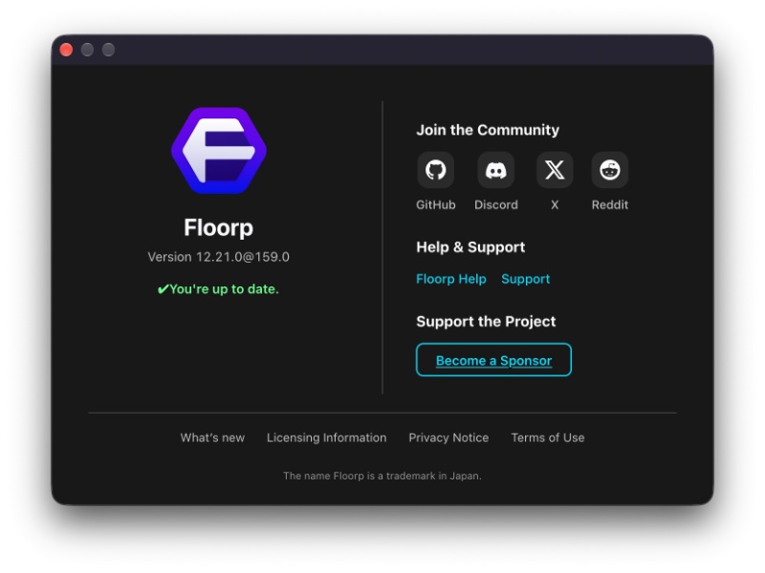The height and width of the screenshot is (573, 765).
Task: Open the Terms of Use link
Action: (x=548, y=437)
